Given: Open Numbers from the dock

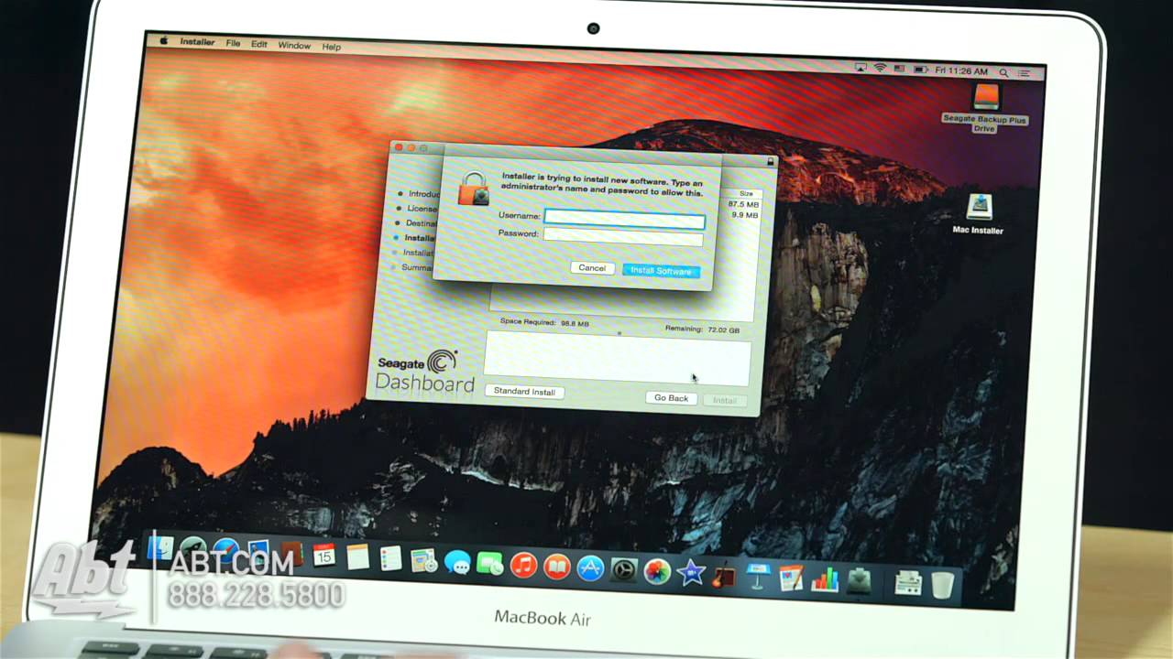Looking at the screenshot, I should (x=825, y=580).
